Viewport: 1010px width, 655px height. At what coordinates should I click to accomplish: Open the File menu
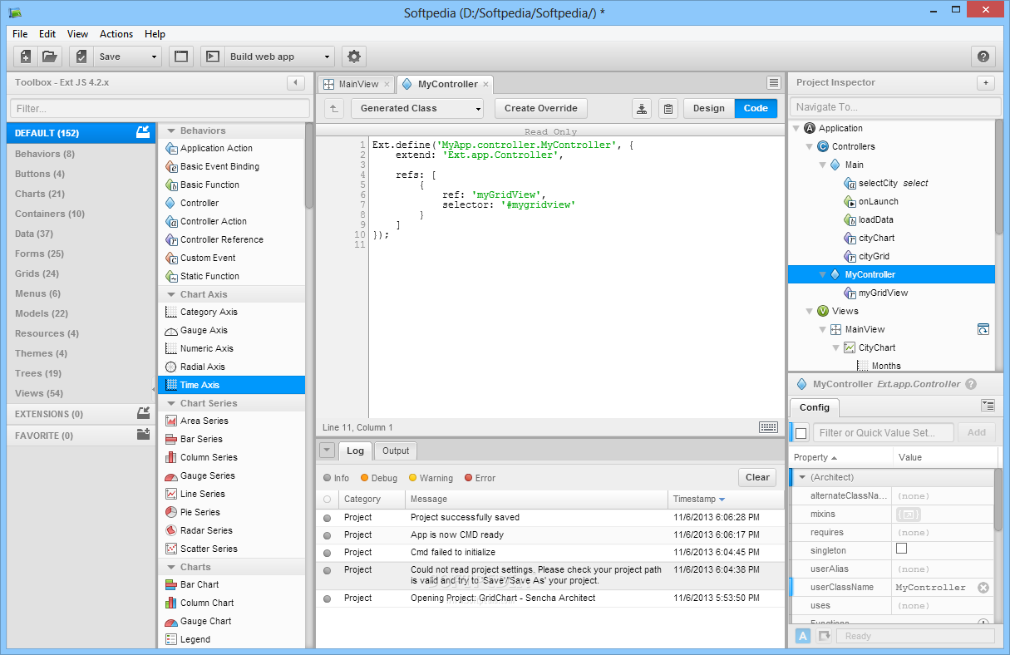(20, 34)
